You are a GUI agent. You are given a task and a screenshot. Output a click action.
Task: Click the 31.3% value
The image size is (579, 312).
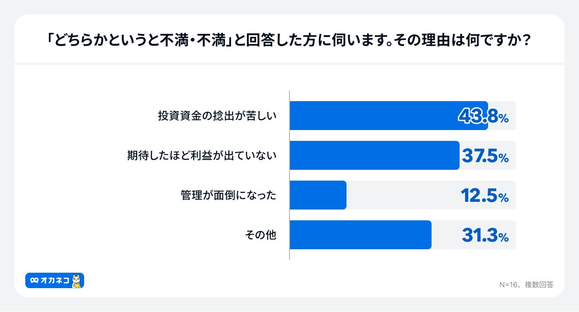[485, 236]
